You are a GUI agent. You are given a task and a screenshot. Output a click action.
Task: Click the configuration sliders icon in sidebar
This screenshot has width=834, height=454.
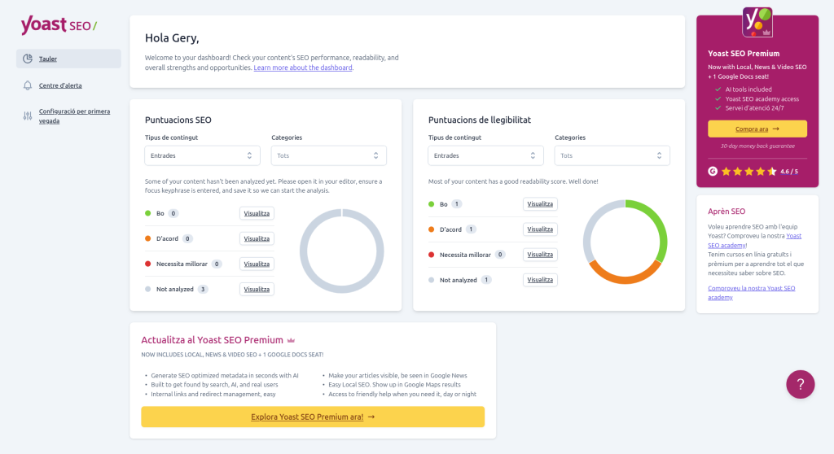pyautogui.click(x=28, y=116)
